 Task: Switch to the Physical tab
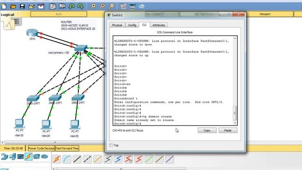coord(117,25)
